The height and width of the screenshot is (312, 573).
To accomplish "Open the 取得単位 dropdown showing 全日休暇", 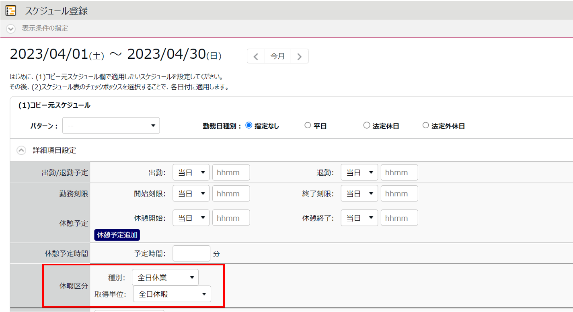I will (172, 294).
